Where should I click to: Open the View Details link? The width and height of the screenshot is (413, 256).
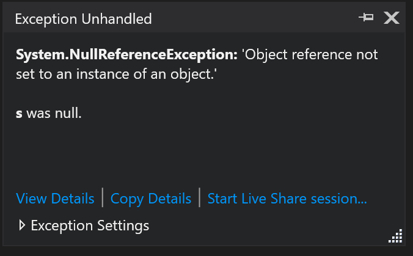tap(55, 199)
